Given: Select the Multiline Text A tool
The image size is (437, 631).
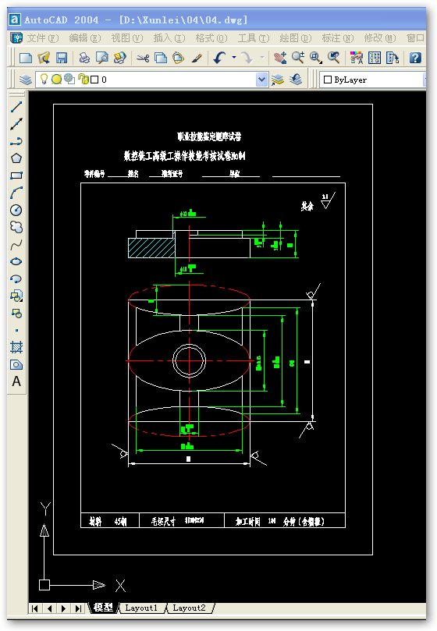Looking at the screenshot, I should point(16,381).
